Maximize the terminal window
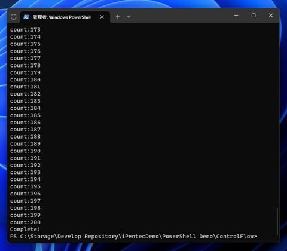Image resolution: width=287 pixels, height=251 pixels. pos(254,16)
